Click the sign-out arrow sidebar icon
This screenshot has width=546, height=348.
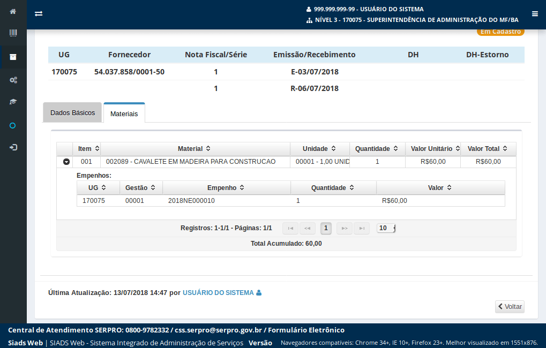13,148
